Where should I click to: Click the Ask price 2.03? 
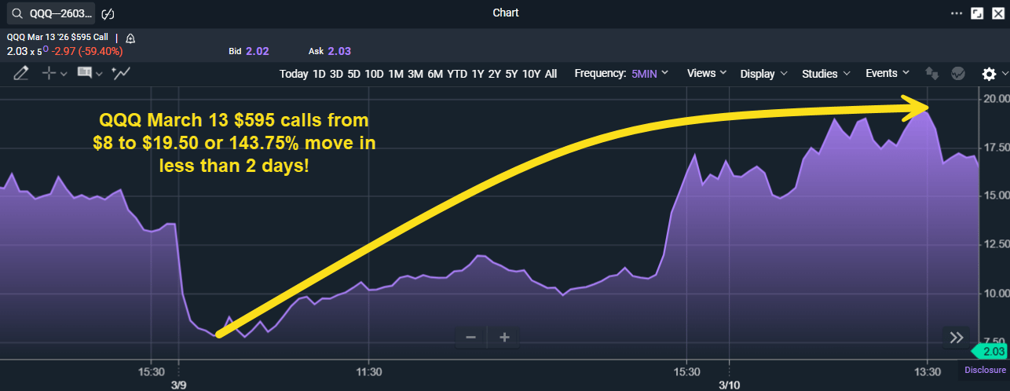click(x=339, y=51)
